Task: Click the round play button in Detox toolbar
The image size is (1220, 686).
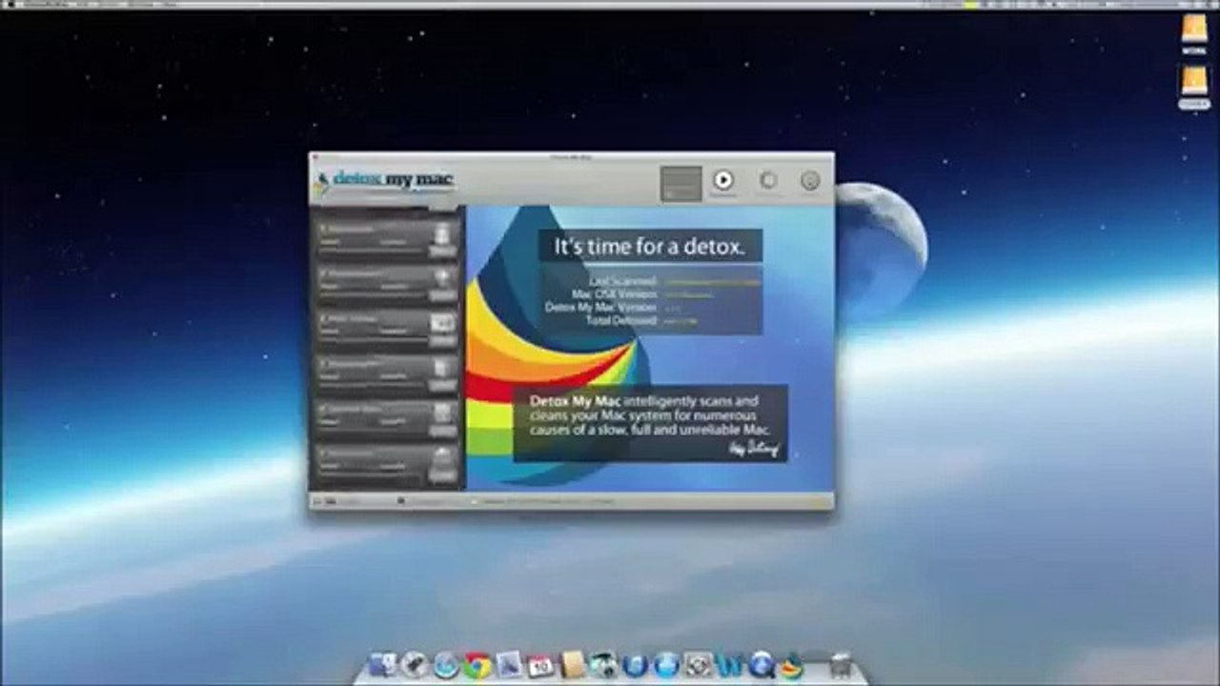Action: [x=723, y=180]
